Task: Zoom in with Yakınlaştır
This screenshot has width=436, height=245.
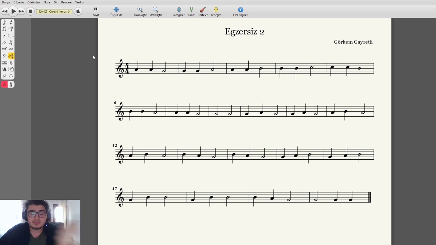Action: (x=140, y=12)
